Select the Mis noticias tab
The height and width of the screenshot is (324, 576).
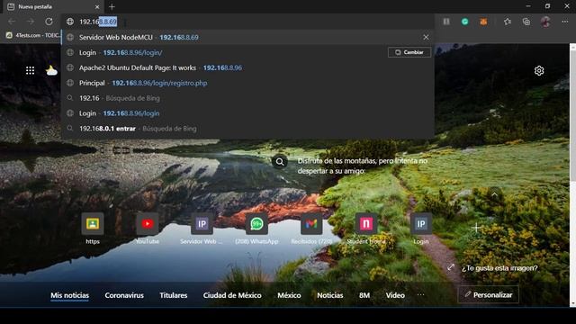tap(70, 295)
